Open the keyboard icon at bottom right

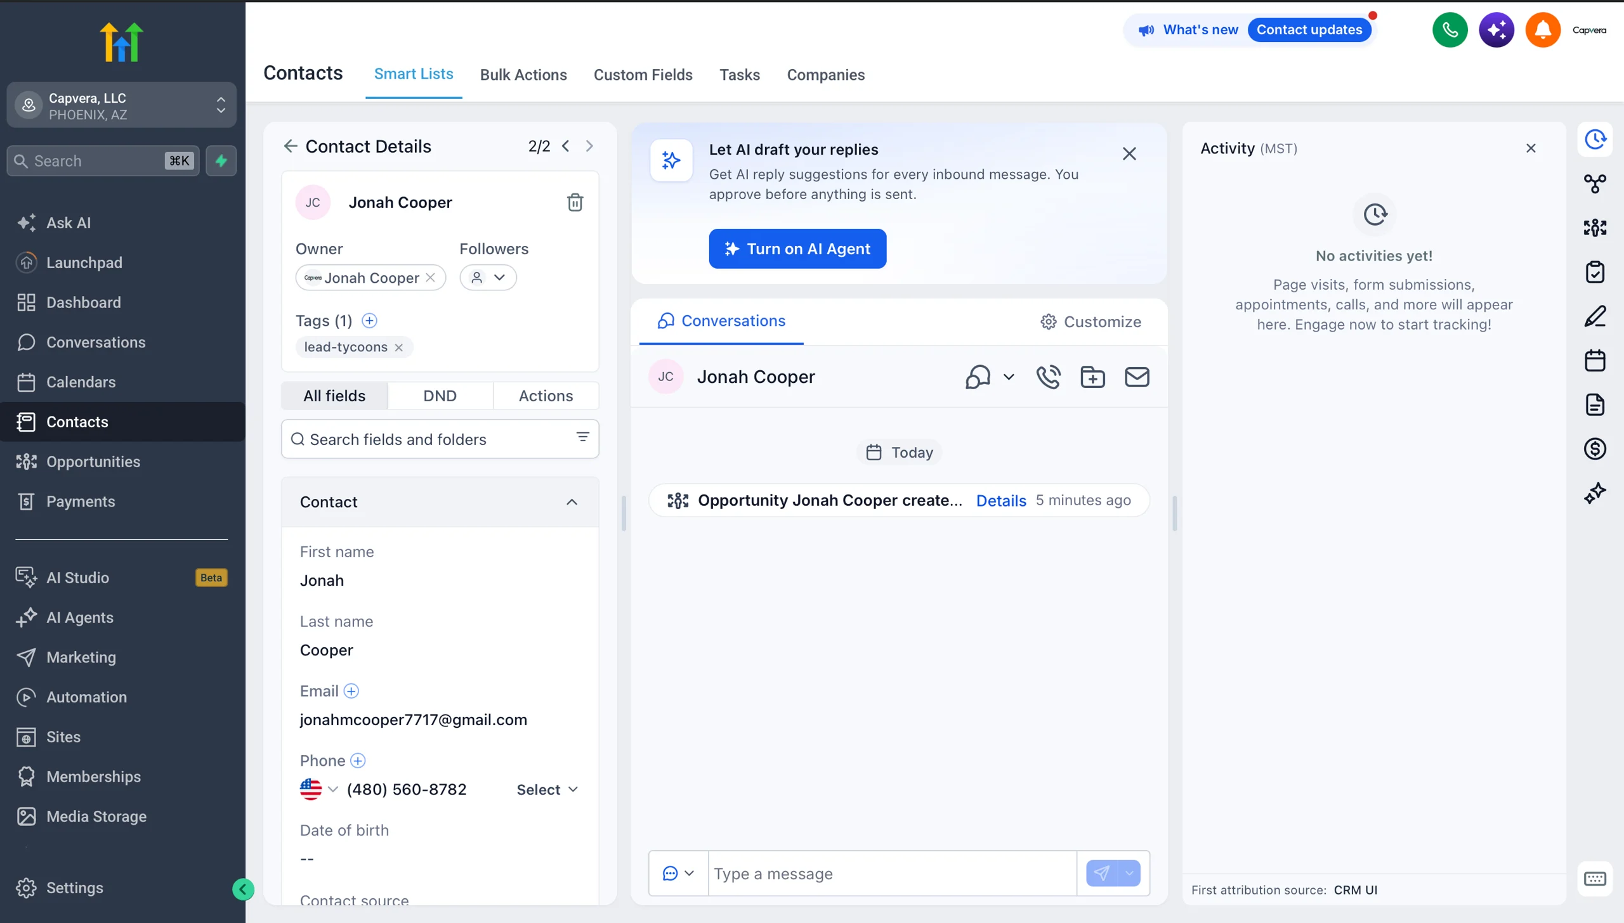[1595, 879]
